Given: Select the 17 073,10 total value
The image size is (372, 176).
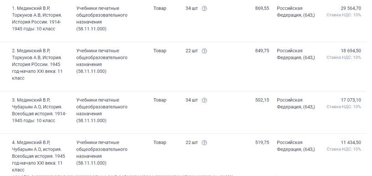Looking at the screenshot, I should click(351, 100).
